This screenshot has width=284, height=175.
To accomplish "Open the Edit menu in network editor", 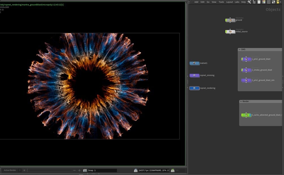I will coord(202,2).
